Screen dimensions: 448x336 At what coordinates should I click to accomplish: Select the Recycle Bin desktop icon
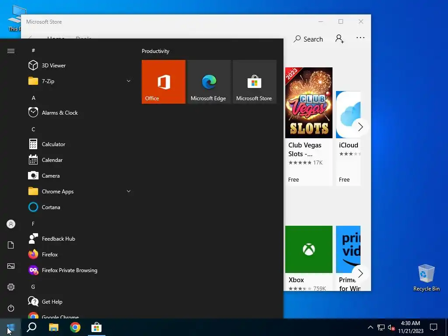[x=426, y=278]
